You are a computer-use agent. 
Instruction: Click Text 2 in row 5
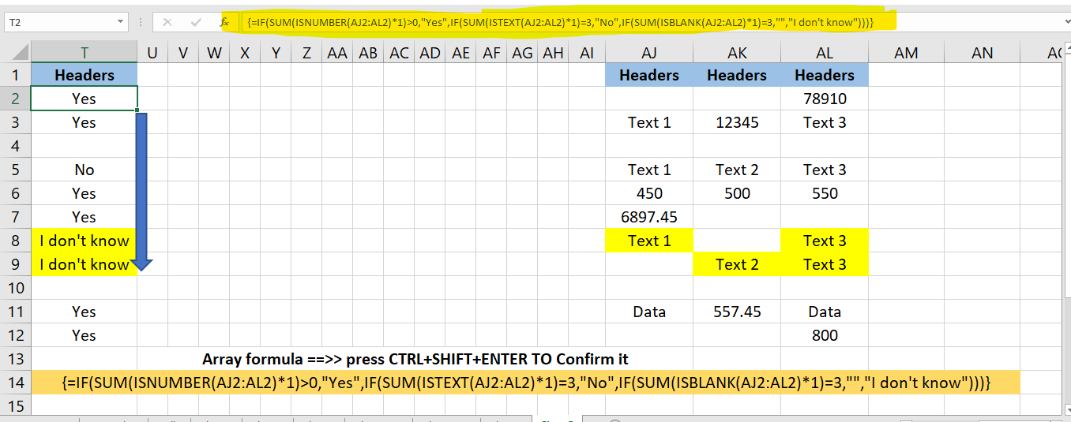coord(737,170)
